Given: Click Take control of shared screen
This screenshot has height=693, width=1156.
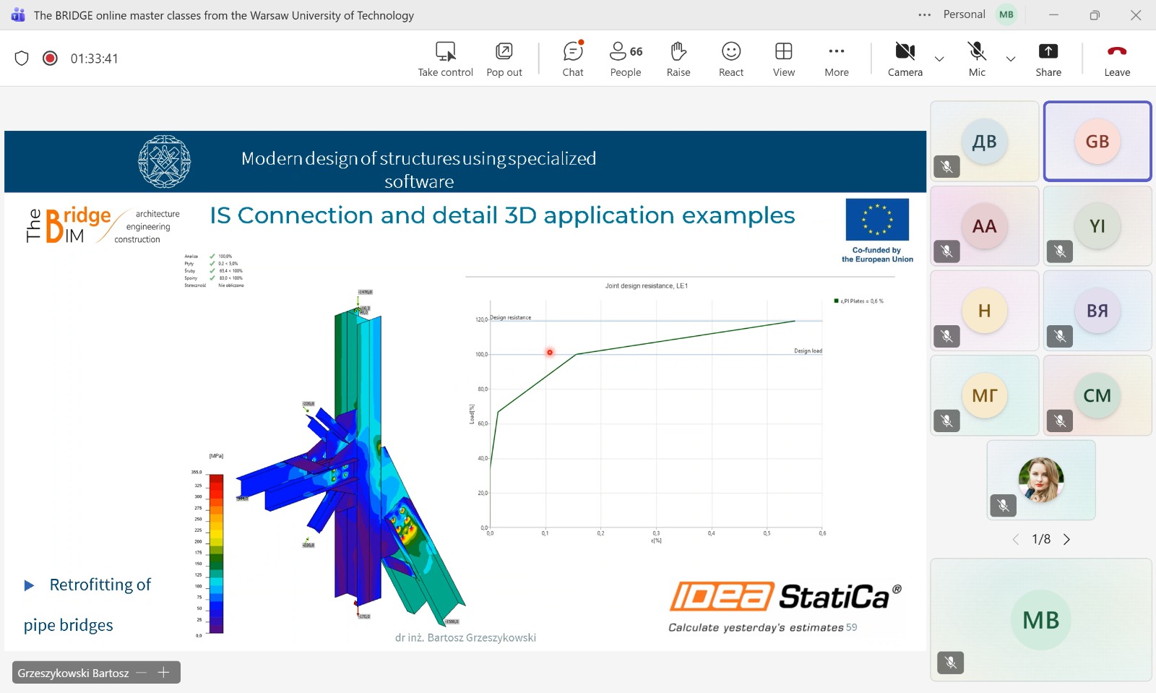Looking at the screenshot, I should [445, 59].
